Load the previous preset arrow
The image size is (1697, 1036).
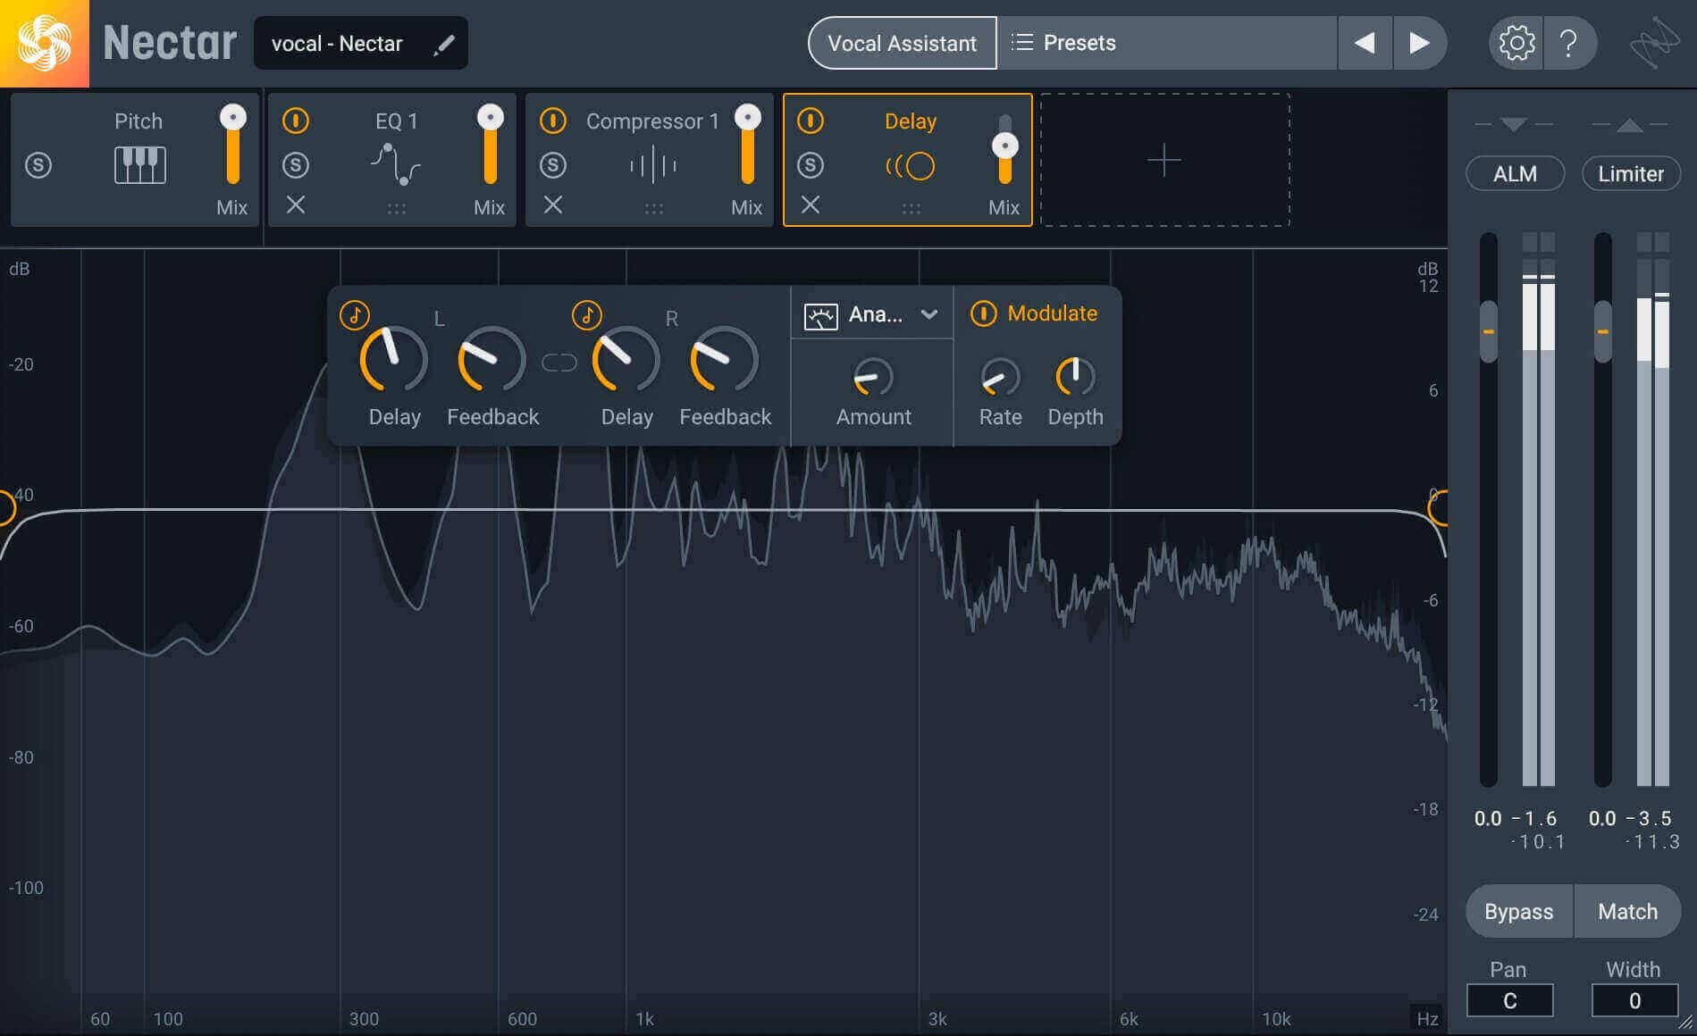1365,43
